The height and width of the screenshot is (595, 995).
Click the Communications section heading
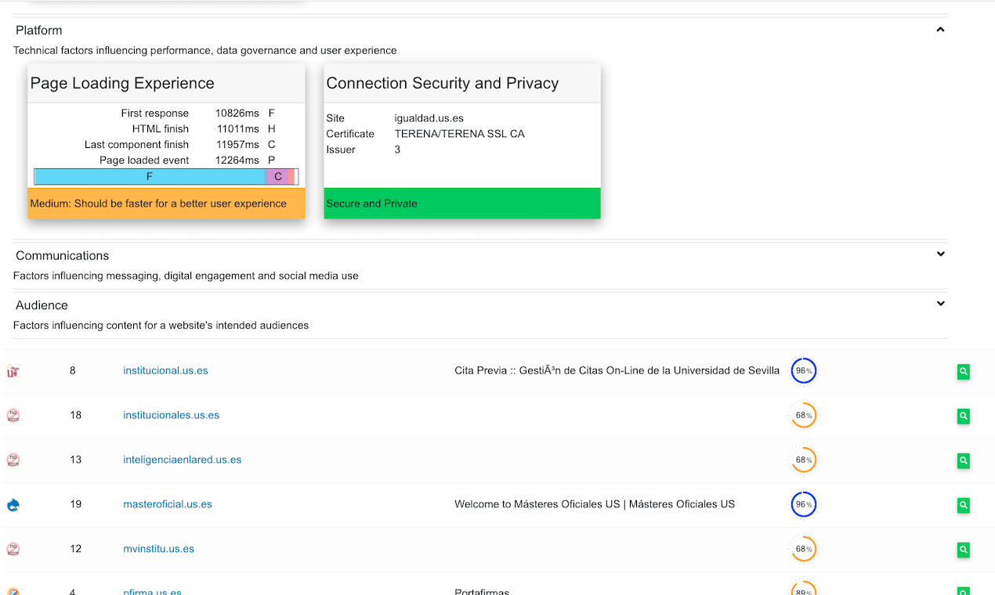(62, 255)
